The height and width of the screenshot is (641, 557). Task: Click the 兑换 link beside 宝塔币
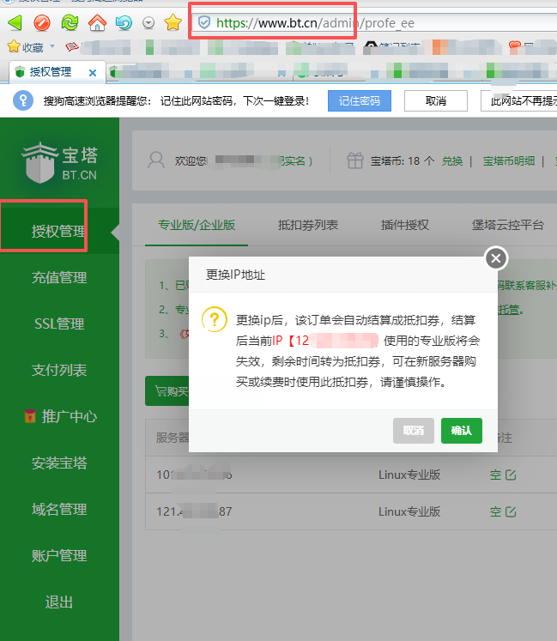[x=452, y=160]
